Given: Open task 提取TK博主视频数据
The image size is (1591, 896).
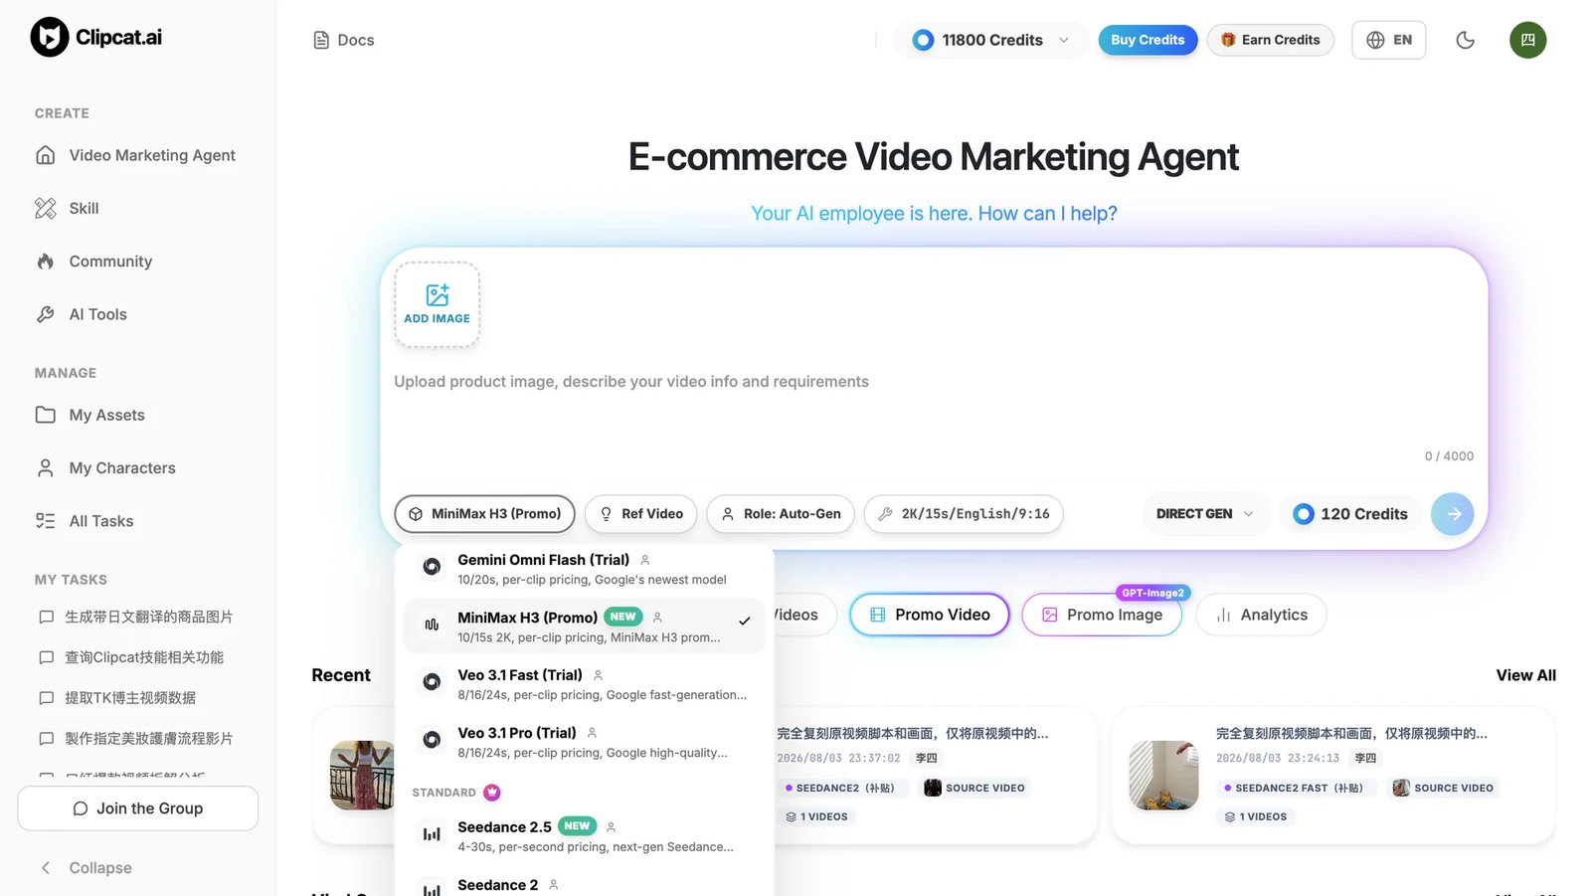Looking at the screenshot, I should 130,698.
